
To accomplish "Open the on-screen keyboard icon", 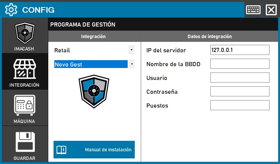I will click(253, 9).
